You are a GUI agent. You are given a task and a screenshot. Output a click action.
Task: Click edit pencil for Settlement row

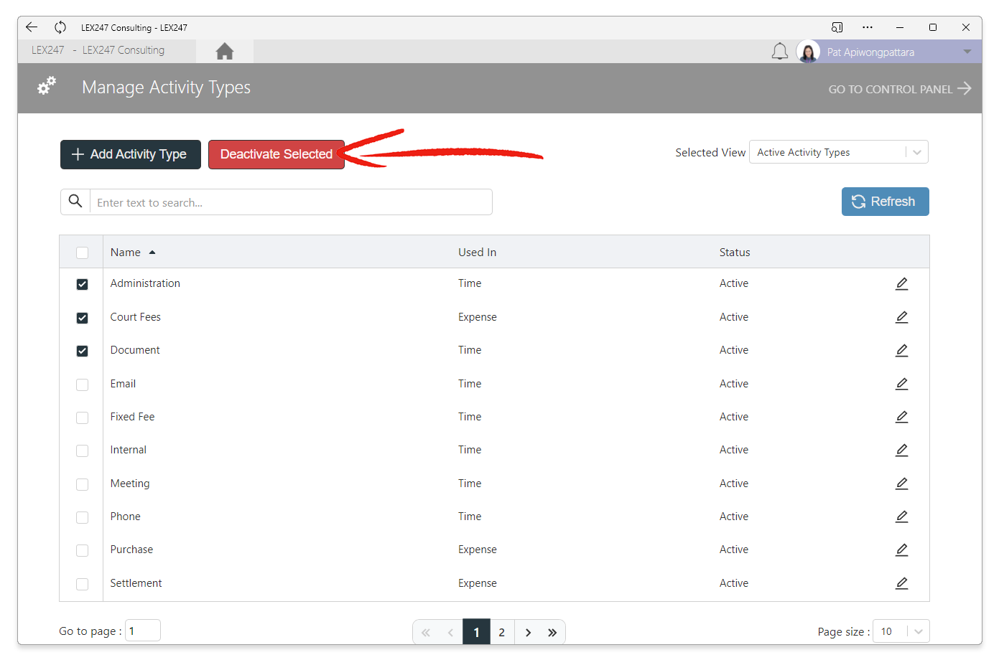tap(902, 583)
